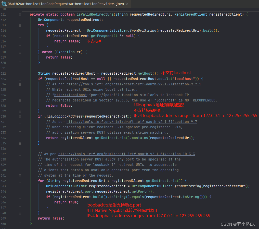Click the isValidRedirectUri method name
Viewport: 259px width, 229px height.
tap(95, 14)
